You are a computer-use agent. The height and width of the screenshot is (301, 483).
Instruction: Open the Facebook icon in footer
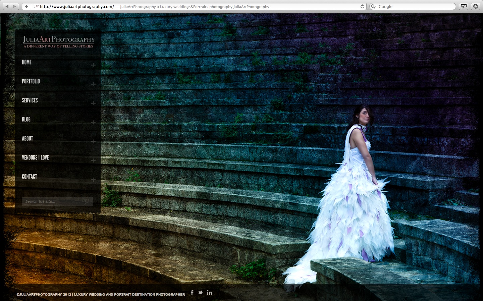tap(192, 293)
